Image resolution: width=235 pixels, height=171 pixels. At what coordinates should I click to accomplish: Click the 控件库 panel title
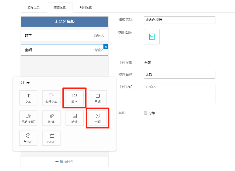24,83
